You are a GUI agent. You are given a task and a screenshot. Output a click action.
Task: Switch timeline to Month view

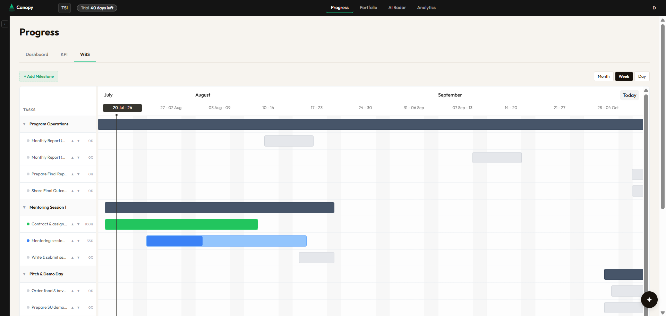(604, 76)
